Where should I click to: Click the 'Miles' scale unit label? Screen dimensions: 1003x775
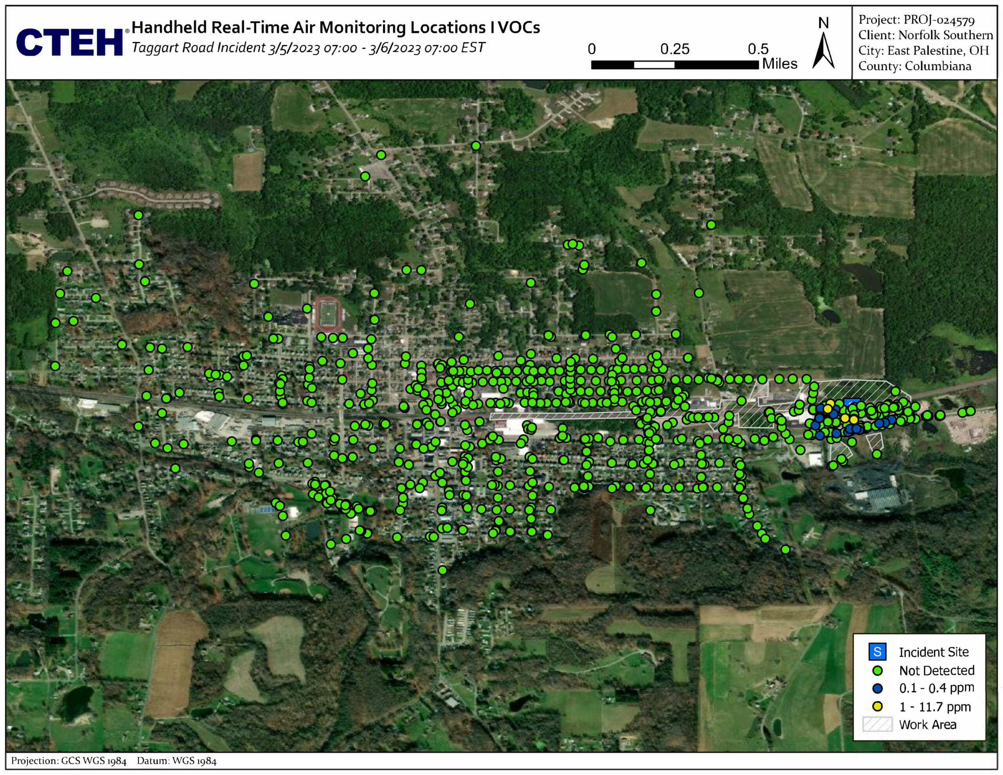point(780,64)
